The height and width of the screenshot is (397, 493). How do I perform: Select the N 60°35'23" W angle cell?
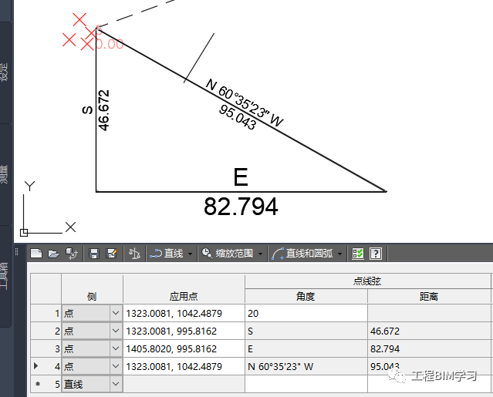coord(306,366)
